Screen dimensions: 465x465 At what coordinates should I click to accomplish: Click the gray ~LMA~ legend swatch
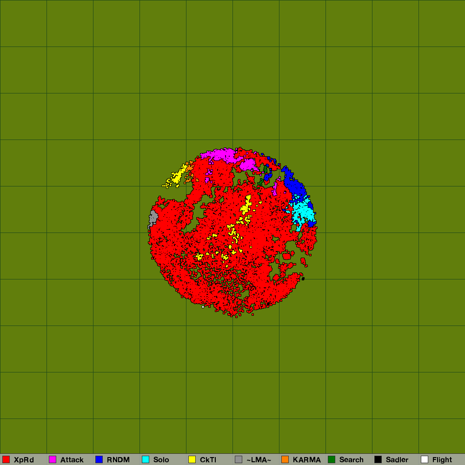[239, 459]
